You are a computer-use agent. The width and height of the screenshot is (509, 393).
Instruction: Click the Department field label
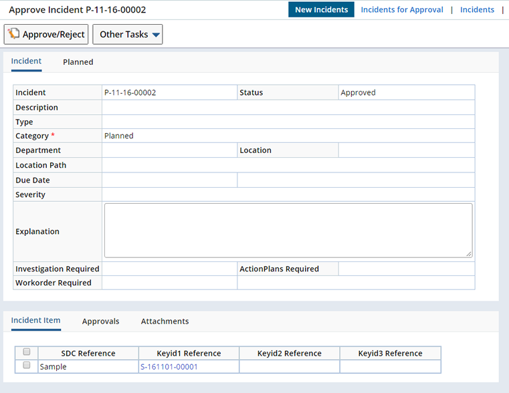[38, 150]
